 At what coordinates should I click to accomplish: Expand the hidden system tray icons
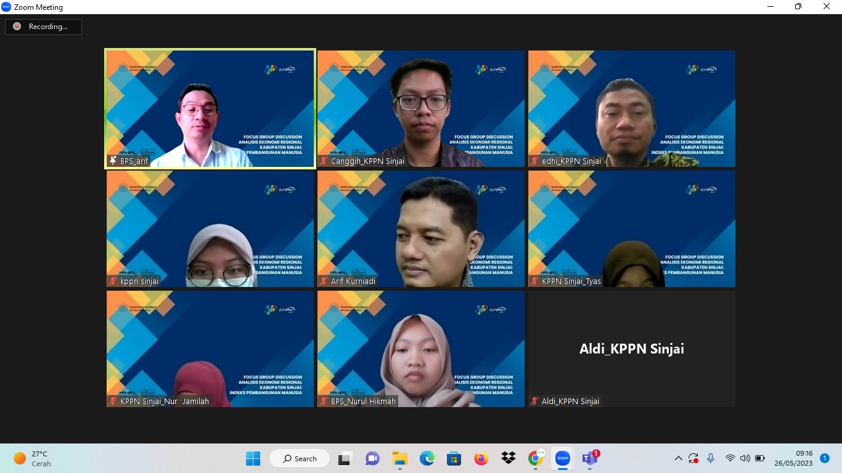click(x=679, y=459)
